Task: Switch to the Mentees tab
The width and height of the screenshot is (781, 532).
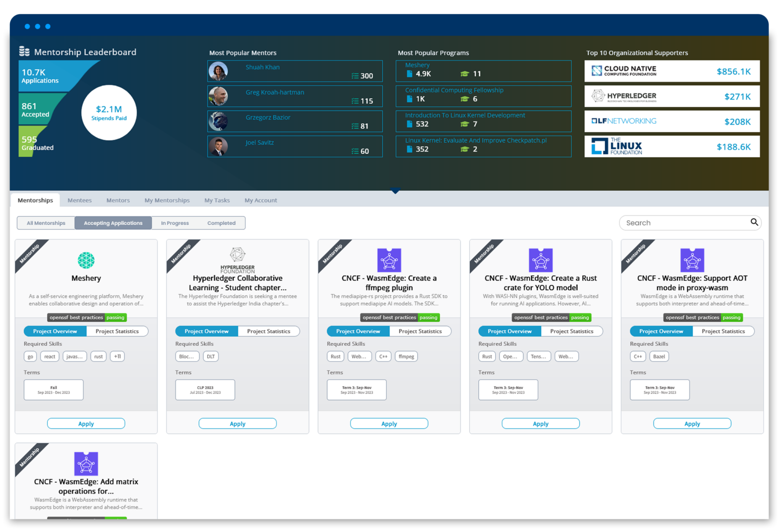Action: point(79,200)
